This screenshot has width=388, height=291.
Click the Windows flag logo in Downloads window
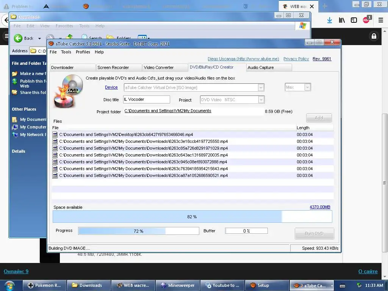click(x=302, y=26)
